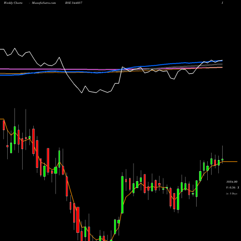Click the final rightmost green candle
This screenshot has height=241, width=241.
click(x=222, y=160)
